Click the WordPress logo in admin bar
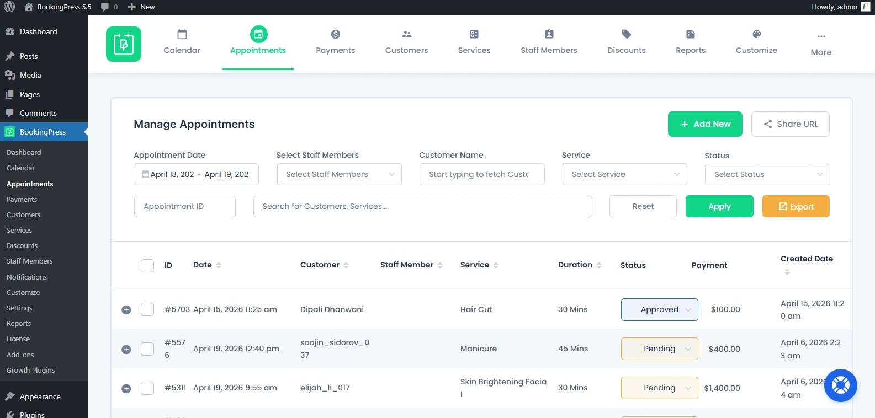 (x=9, y=7)
